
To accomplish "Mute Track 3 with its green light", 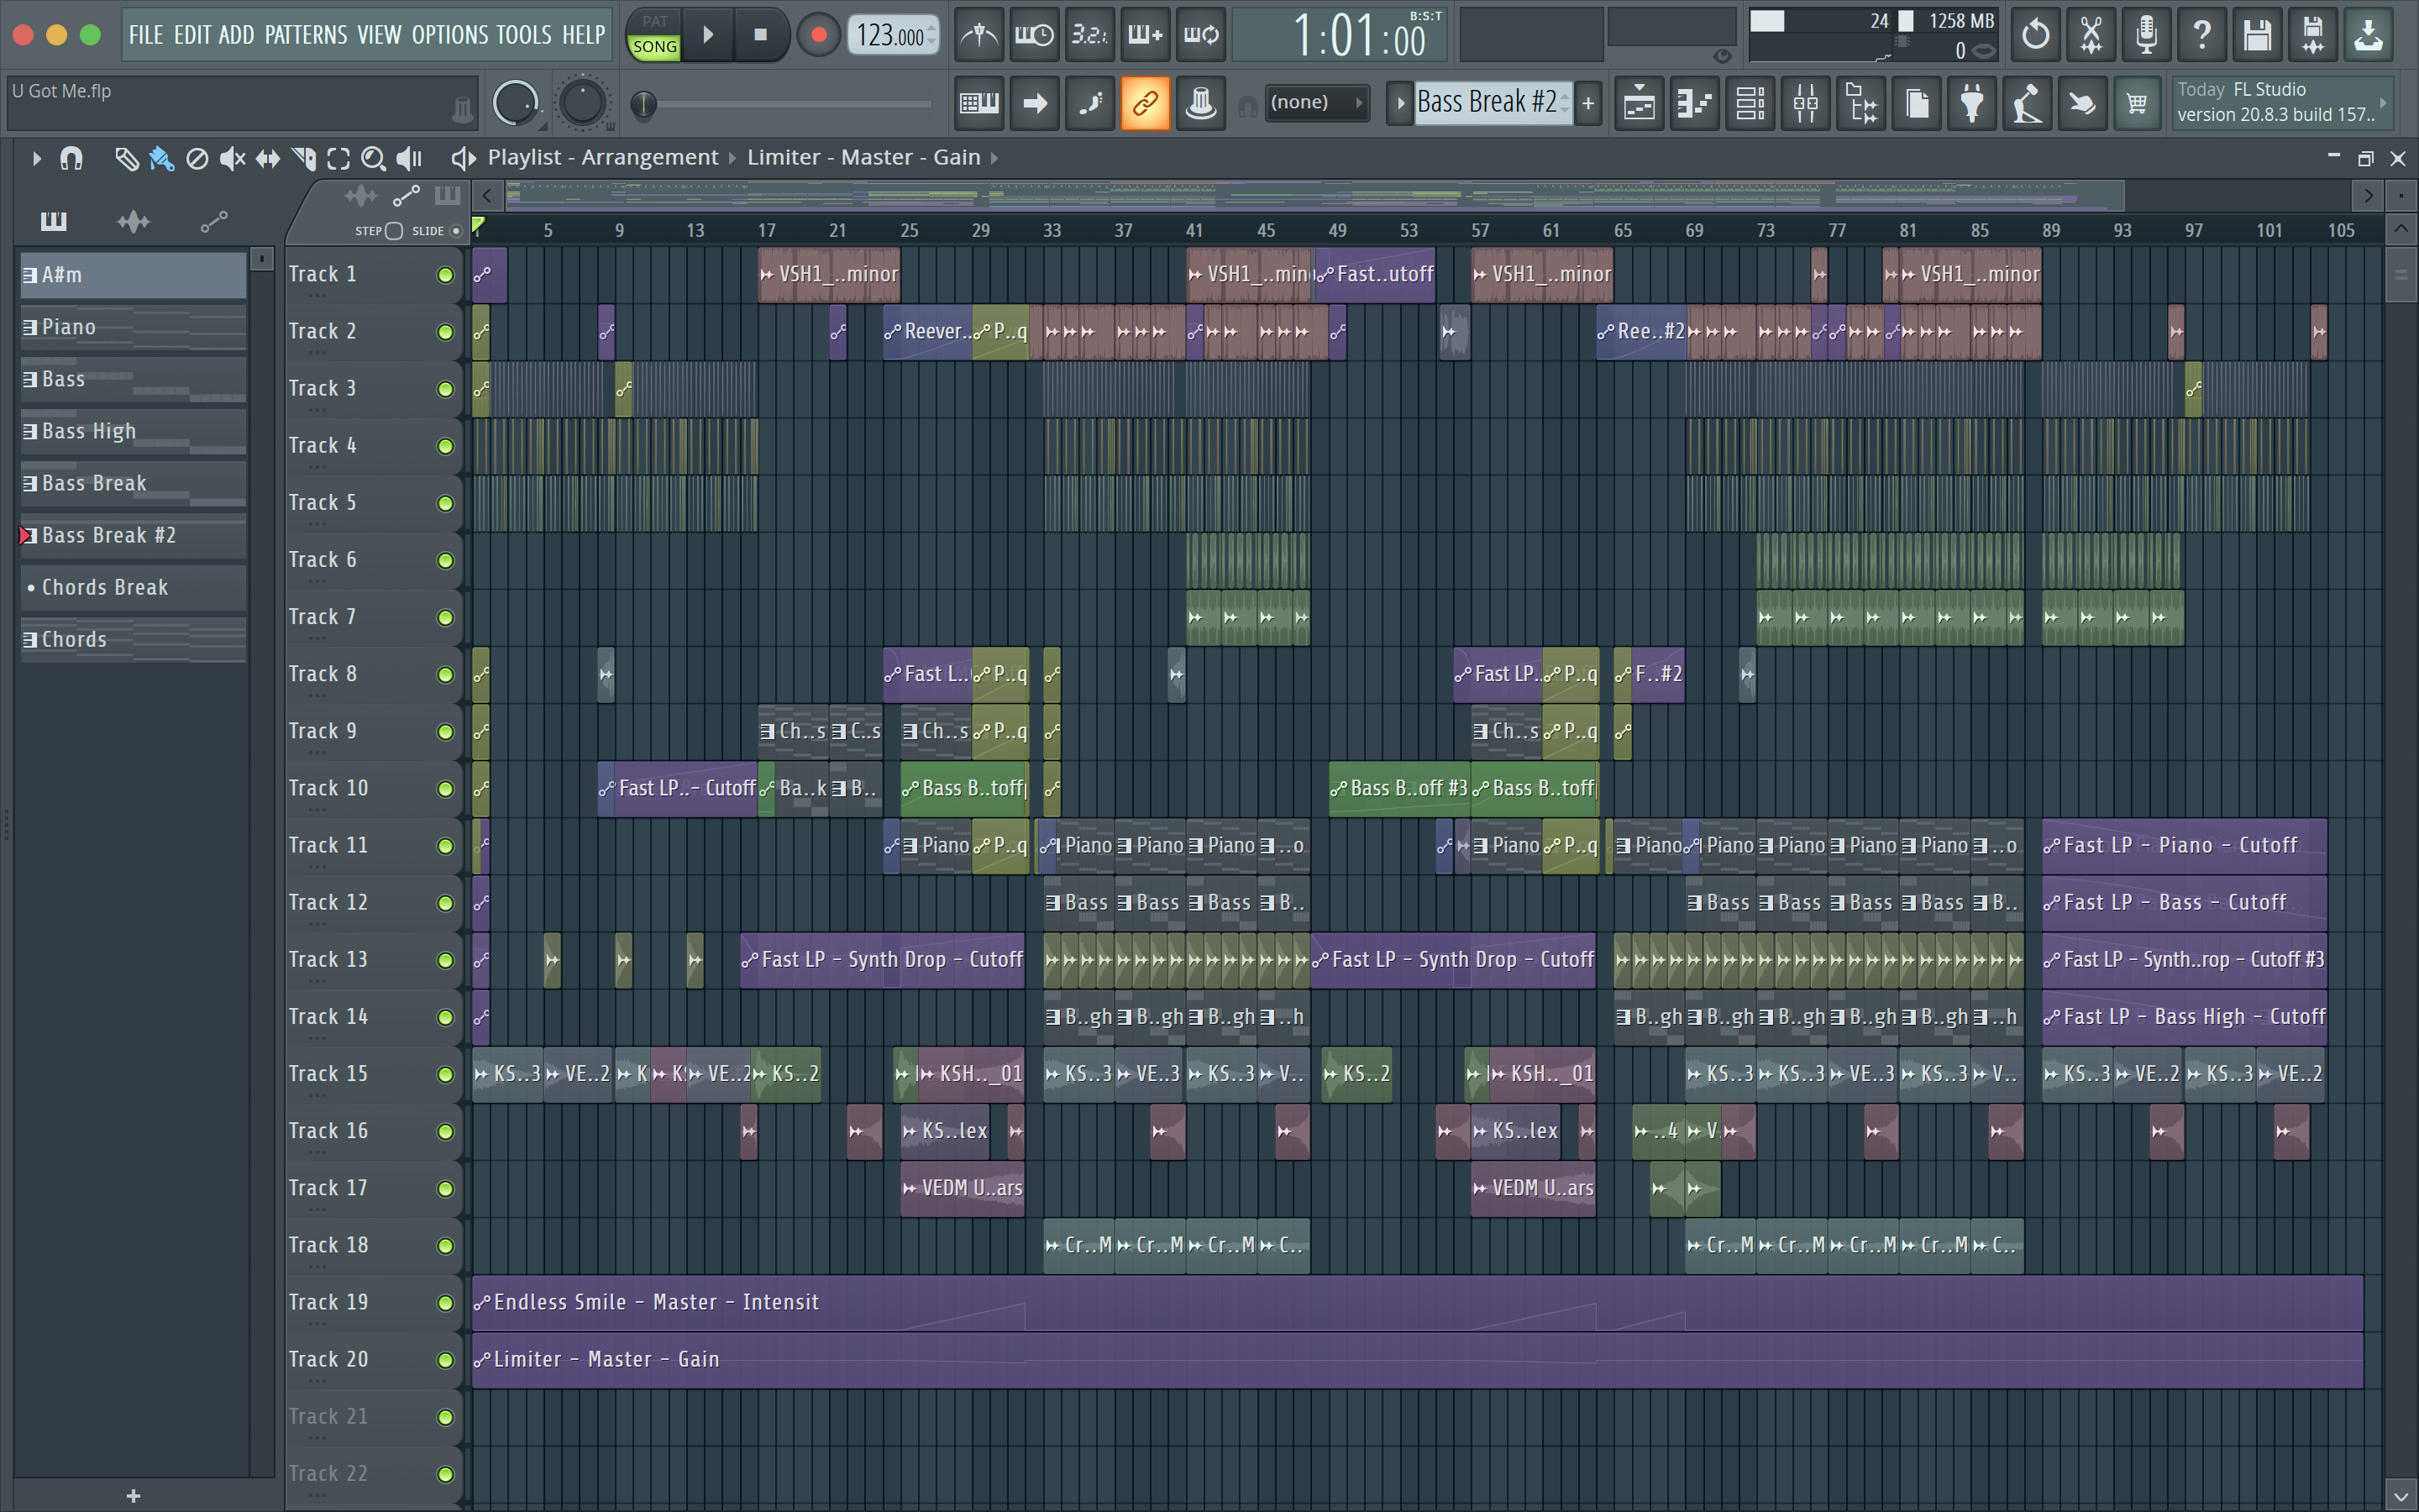I will click(x=445, y=389).
